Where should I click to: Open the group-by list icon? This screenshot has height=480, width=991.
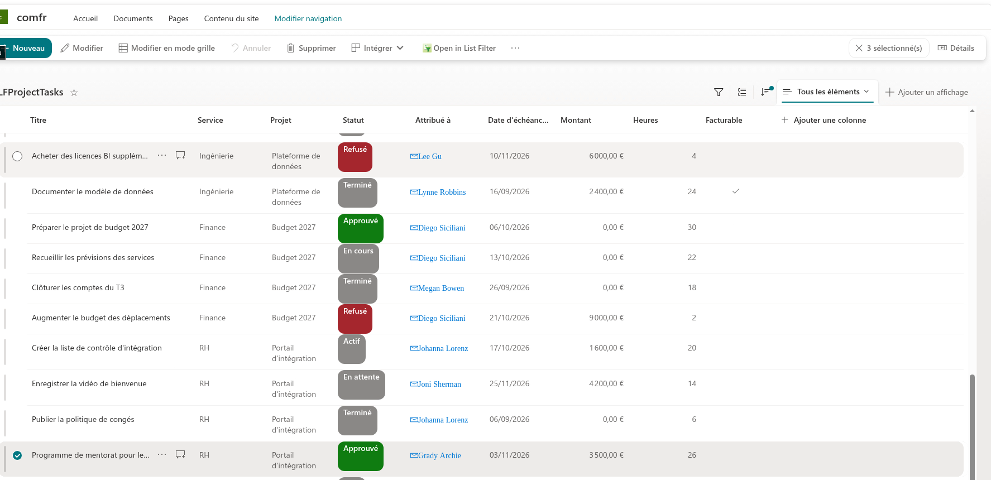pos(742,92)
